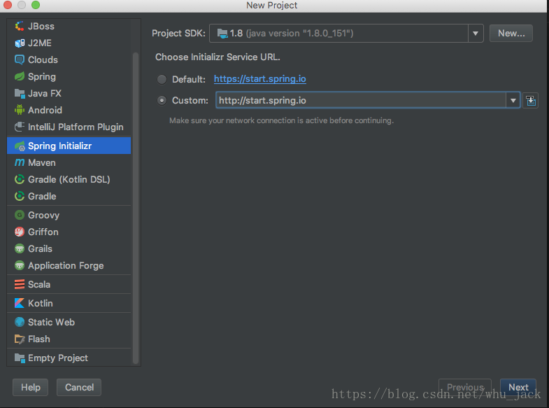Click the JBoss icon in project list
Viewport: 549px width, 408px height.
click(20, 26)
